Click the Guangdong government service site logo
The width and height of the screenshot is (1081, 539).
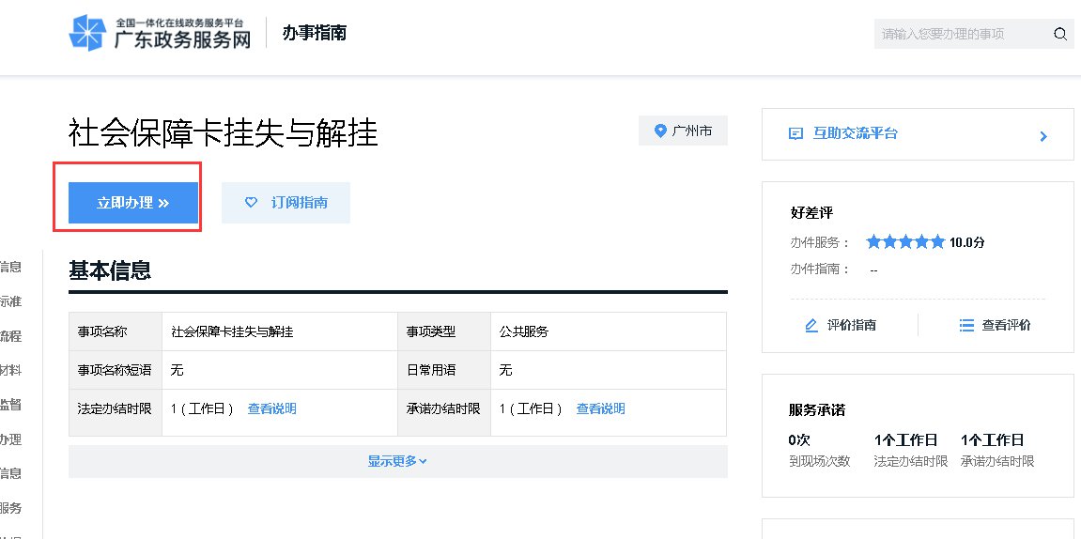[160, 33]
